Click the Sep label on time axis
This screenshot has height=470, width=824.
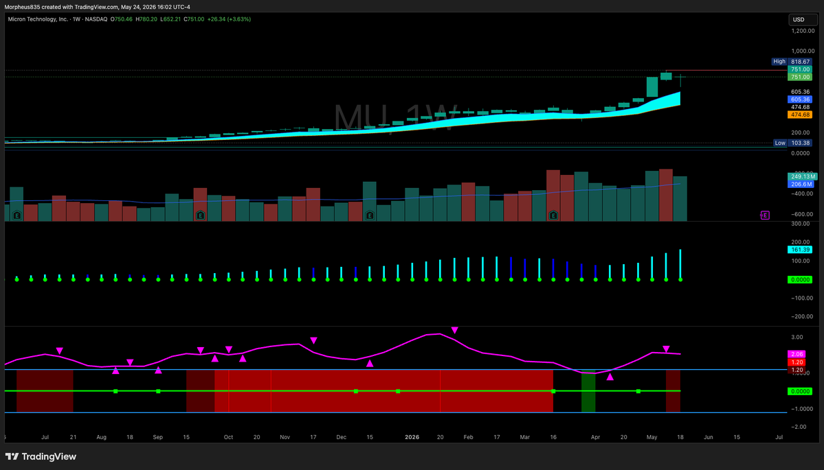click(x=157, y=437)
